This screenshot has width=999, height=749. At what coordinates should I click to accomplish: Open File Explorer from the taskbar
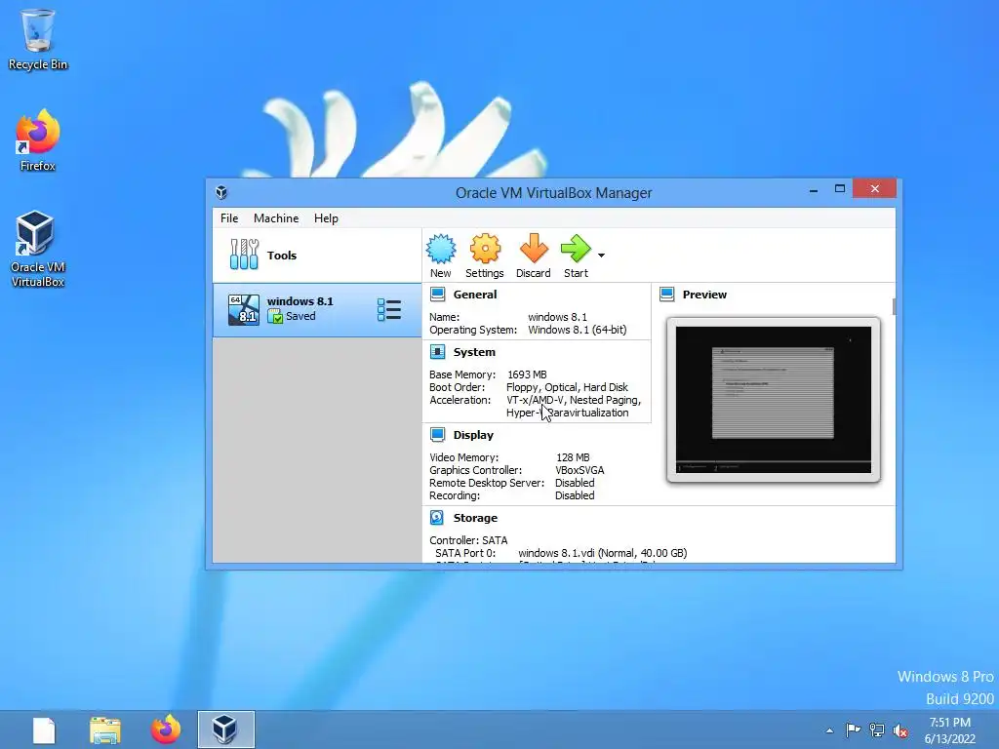point(105,729)
